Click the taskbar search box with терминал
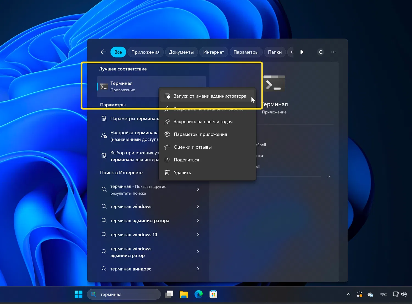Image resolution: width=412 pixels, height=304 pixels. click(124, 294)
